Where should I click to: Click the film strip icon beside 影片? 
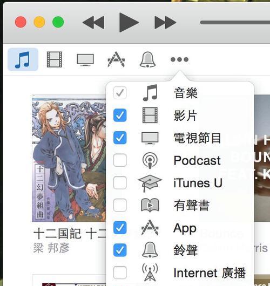[x=150, y=115]
